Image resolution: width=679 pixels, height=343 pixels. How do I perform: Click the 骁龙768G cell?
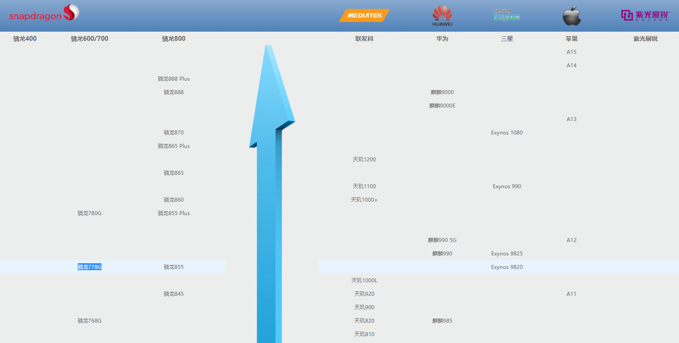pos(89,321)
